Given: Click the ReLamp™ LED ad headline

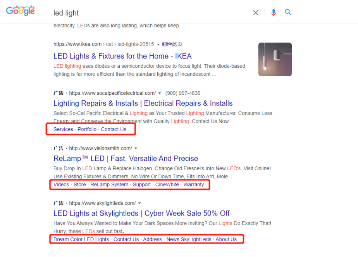Looking at the screenshot, I should (x=126, y=158).
